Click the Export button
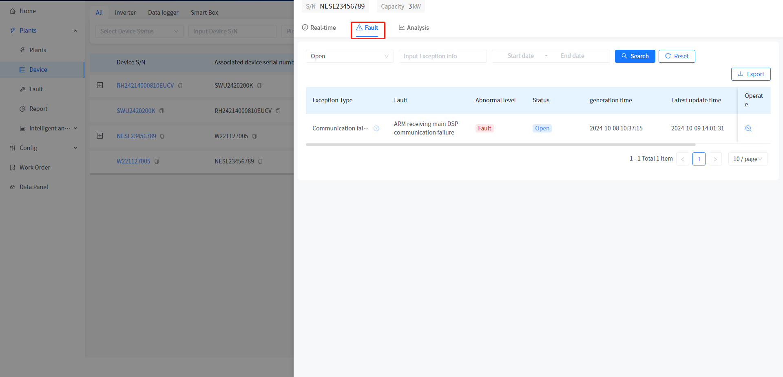Image resolution: width=783 pixels, height=377 pixels. [750, 74]
